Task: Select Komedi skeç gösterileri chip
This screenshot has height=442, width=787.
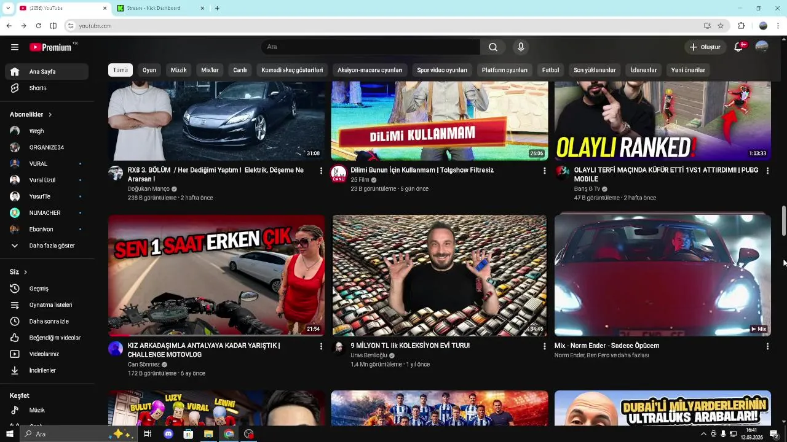Action: pos(292,70)
